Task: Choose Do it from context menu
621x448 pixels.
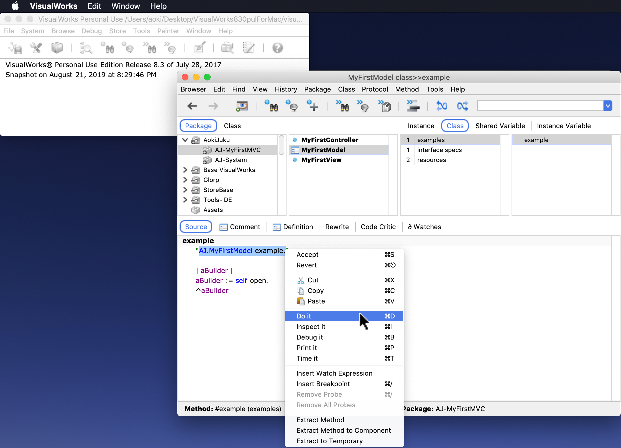Action: [x=344, y=316]
